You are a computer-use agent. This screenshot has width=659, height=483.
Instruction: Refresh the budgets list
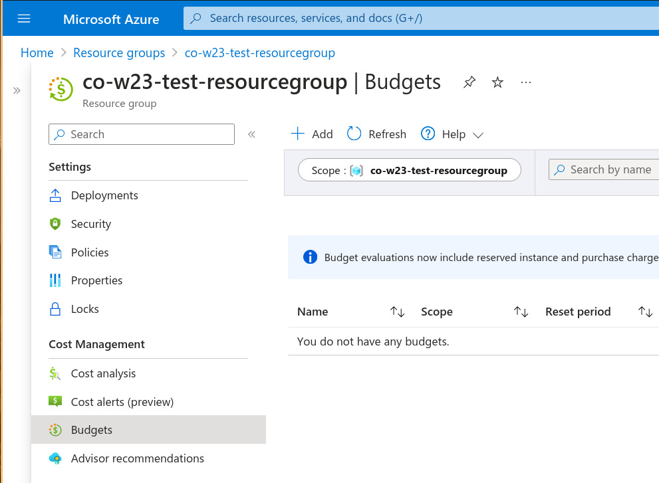[x=376, y=134]
